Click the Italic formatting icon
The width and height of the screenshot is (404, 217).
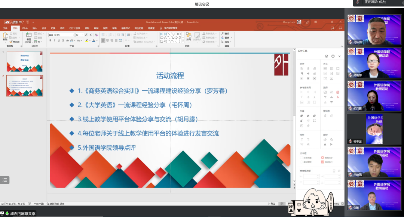[x=54, y=41]
